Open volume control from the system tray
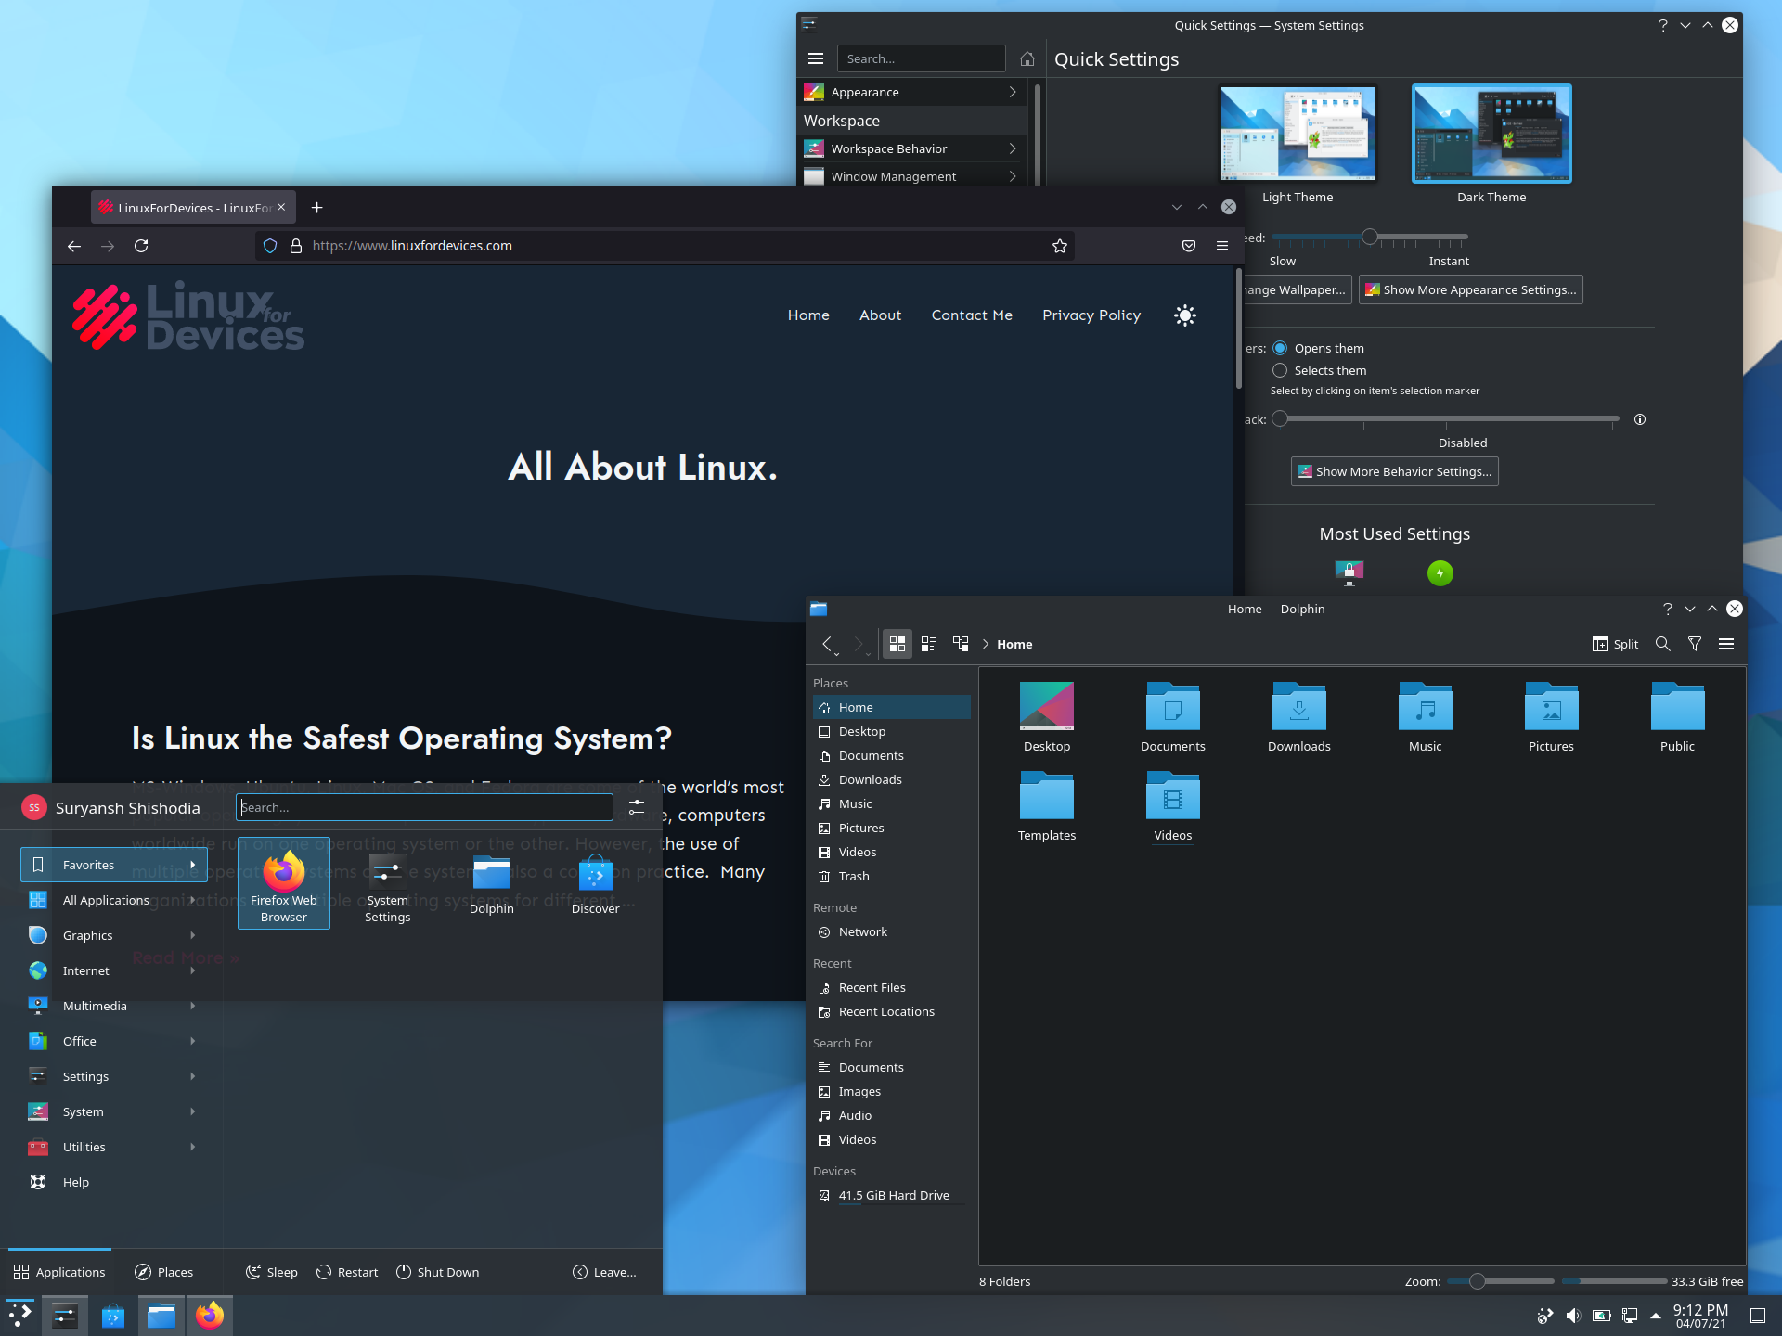This screenshot has height=1336, width=1782. click(1572, 1315)
